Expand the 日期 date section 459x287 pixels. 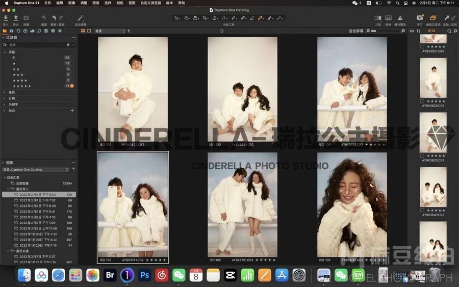pos(4,98)
